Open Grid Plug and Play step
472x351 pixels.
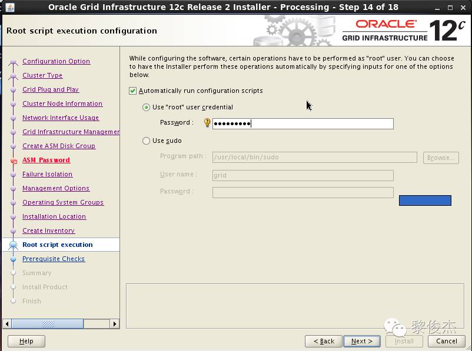[x=51, y=89]
